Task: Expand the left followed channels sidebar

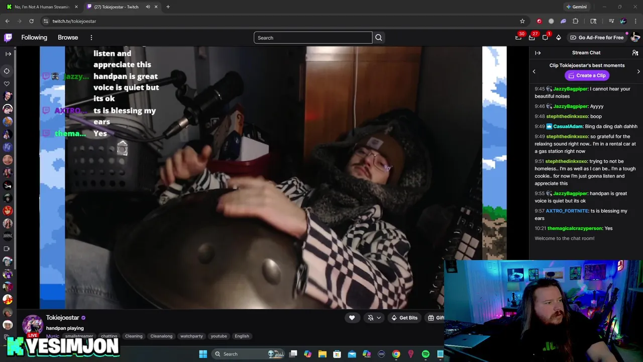Action: 8,54
